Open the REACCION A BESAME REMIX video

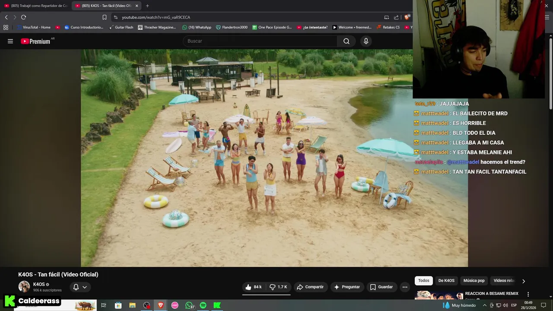tap(492, 294)
